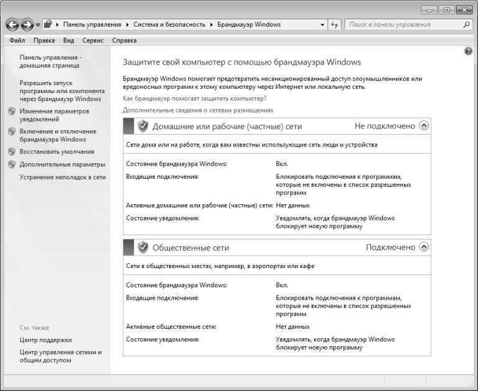Open 'Включение и отключение брандмауэра Windows'
Viewport: 478px width, 391px height.
pyautogui.click(x=57, y=135)
